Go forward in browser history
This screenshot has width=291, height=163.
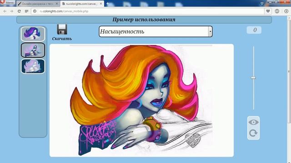12,11
